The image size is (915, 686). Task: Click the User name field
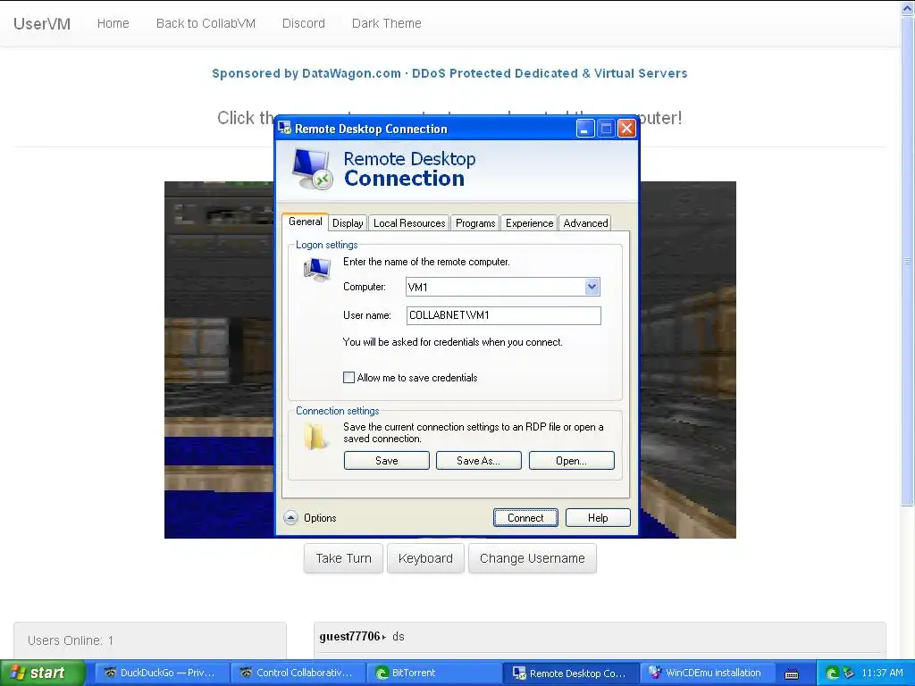coord(504,315)
